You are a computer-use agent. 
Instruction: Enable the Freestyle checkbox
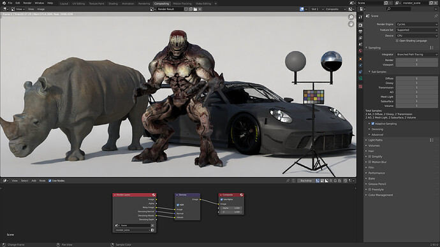(x=370, y=190)
